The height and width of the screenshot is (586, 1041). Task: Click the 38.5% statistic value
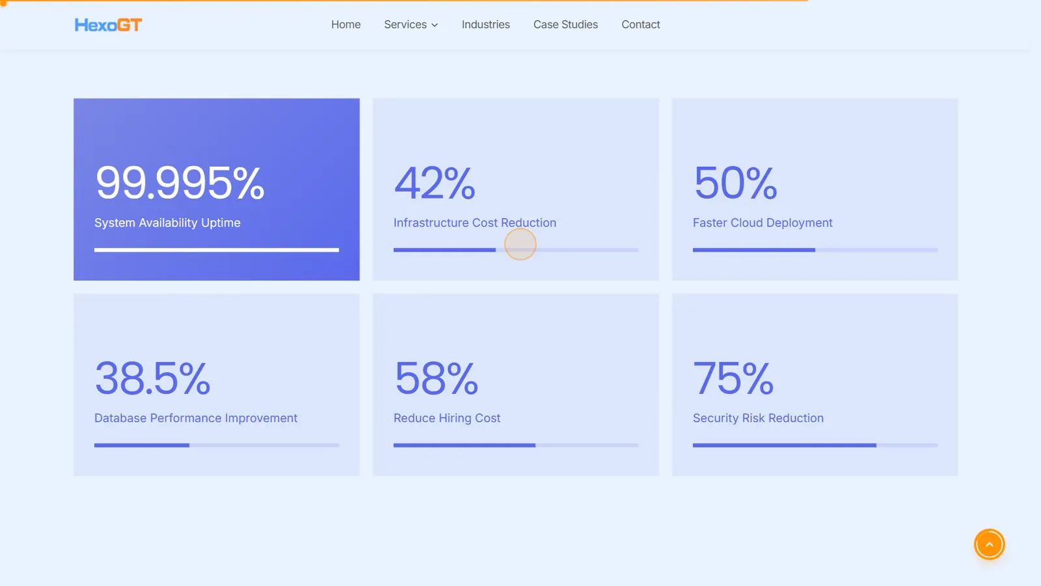tap(153, 378)
